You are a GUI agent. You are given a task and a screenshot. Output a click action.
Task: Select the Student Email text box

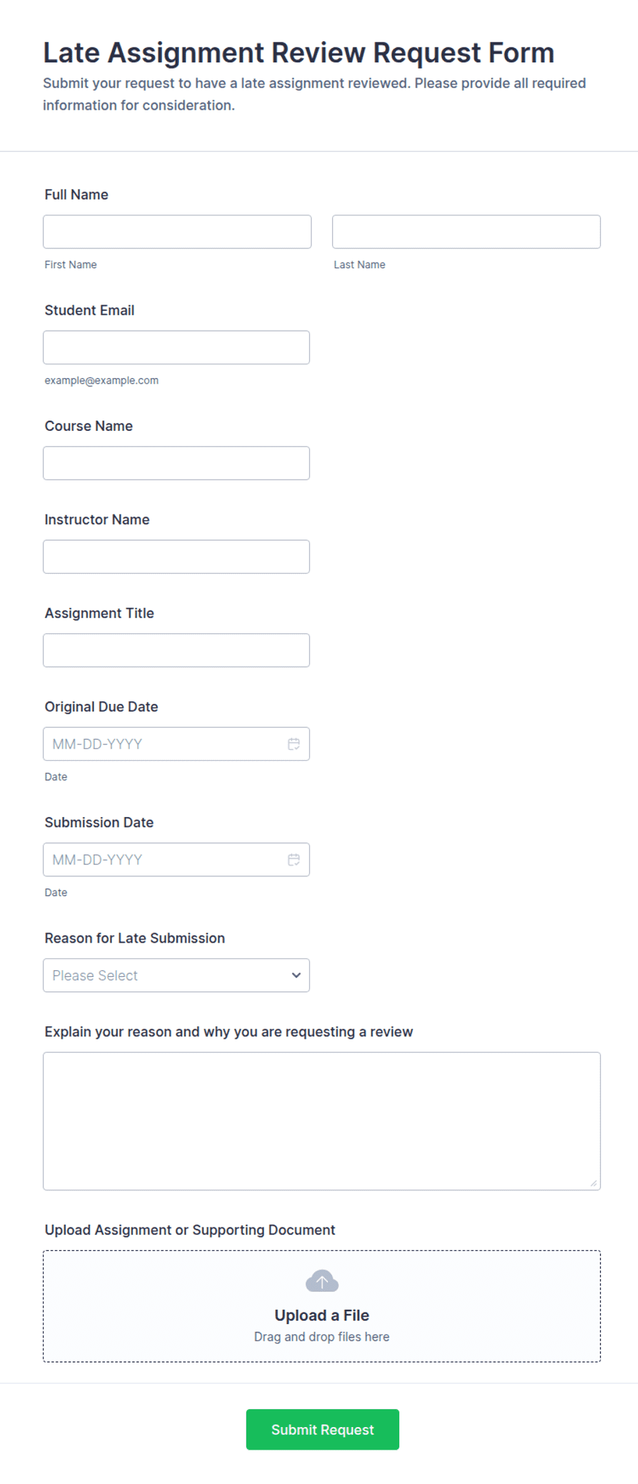pos(176,347)
